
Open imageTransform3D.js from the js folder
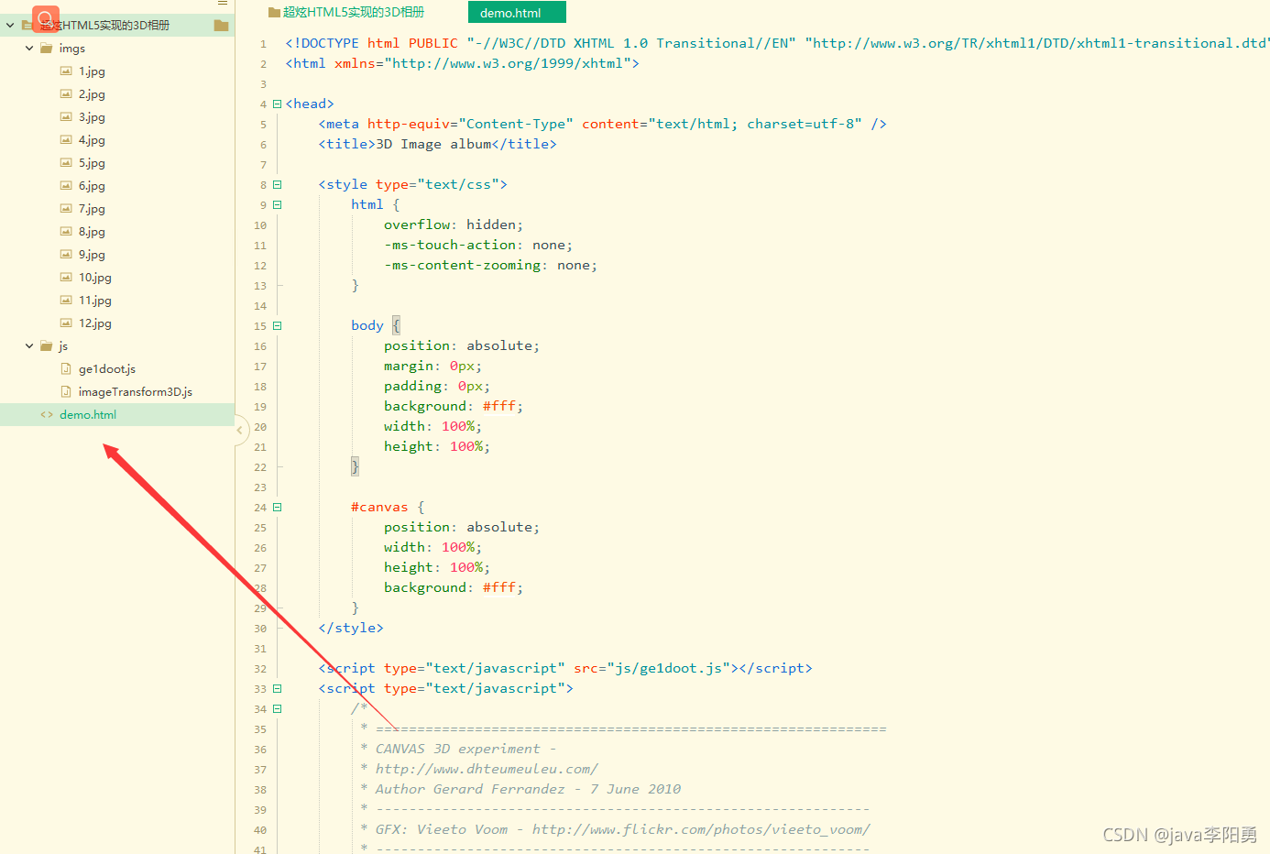pos(135,391)
